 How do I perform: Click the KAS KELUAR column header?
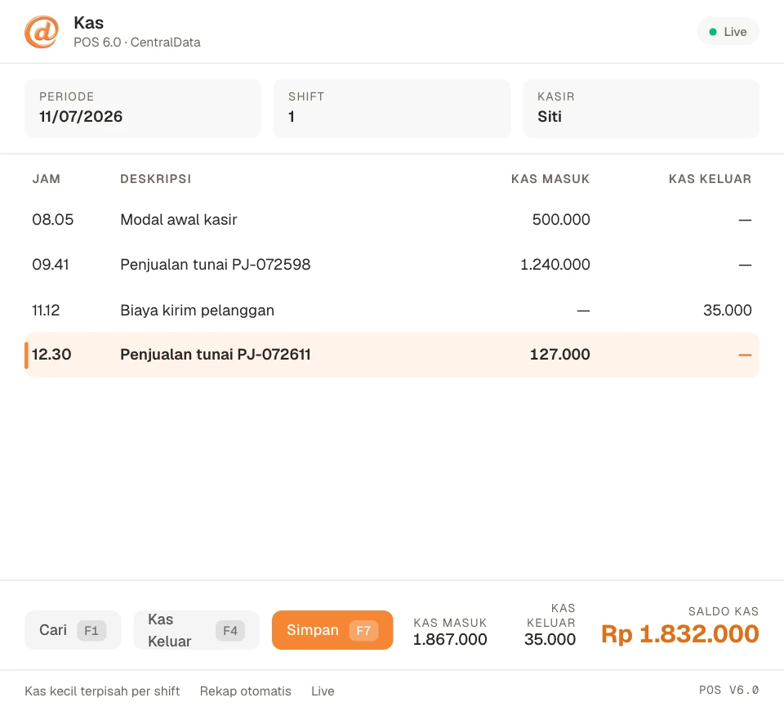tap(710, 179)
